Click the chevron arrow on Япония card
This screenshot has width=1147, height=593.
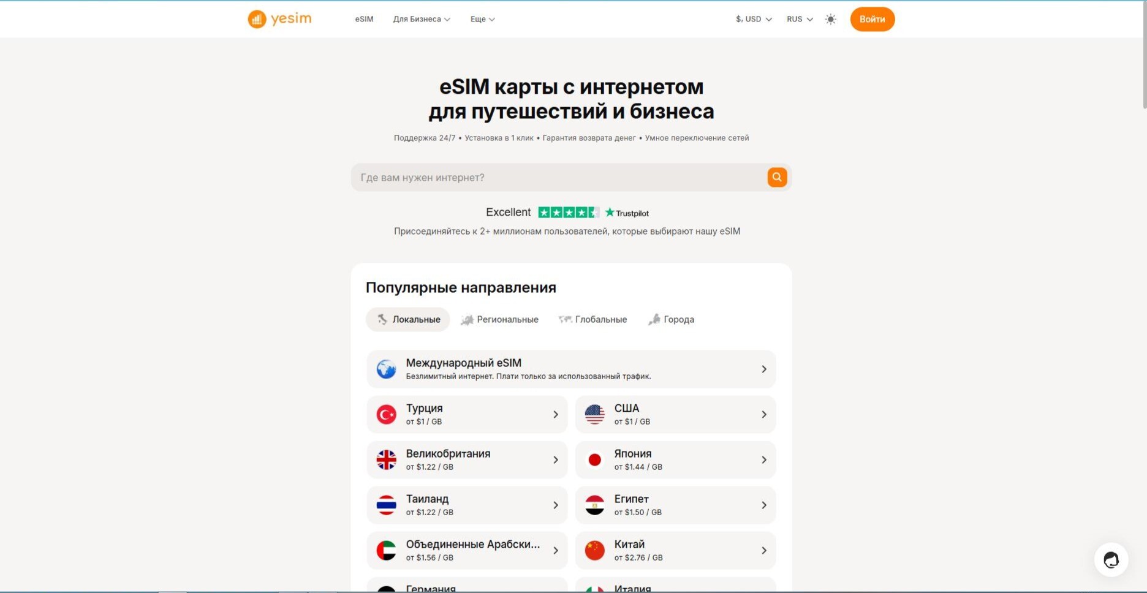[x=764, y=459]
